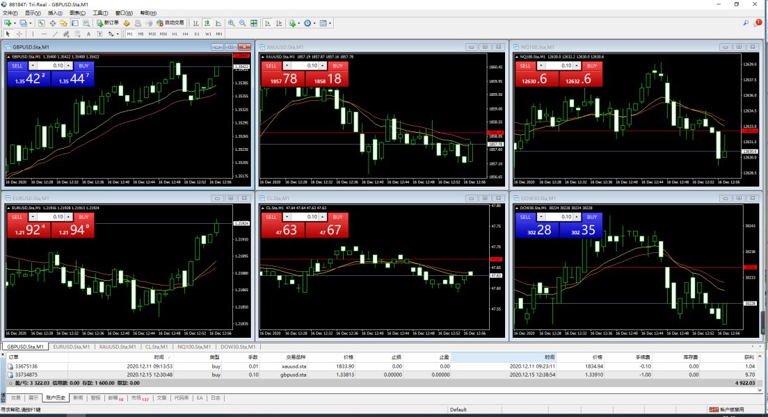Open a new chart from the toolbar
The image size is (768, 417).
tap(8, 23)
